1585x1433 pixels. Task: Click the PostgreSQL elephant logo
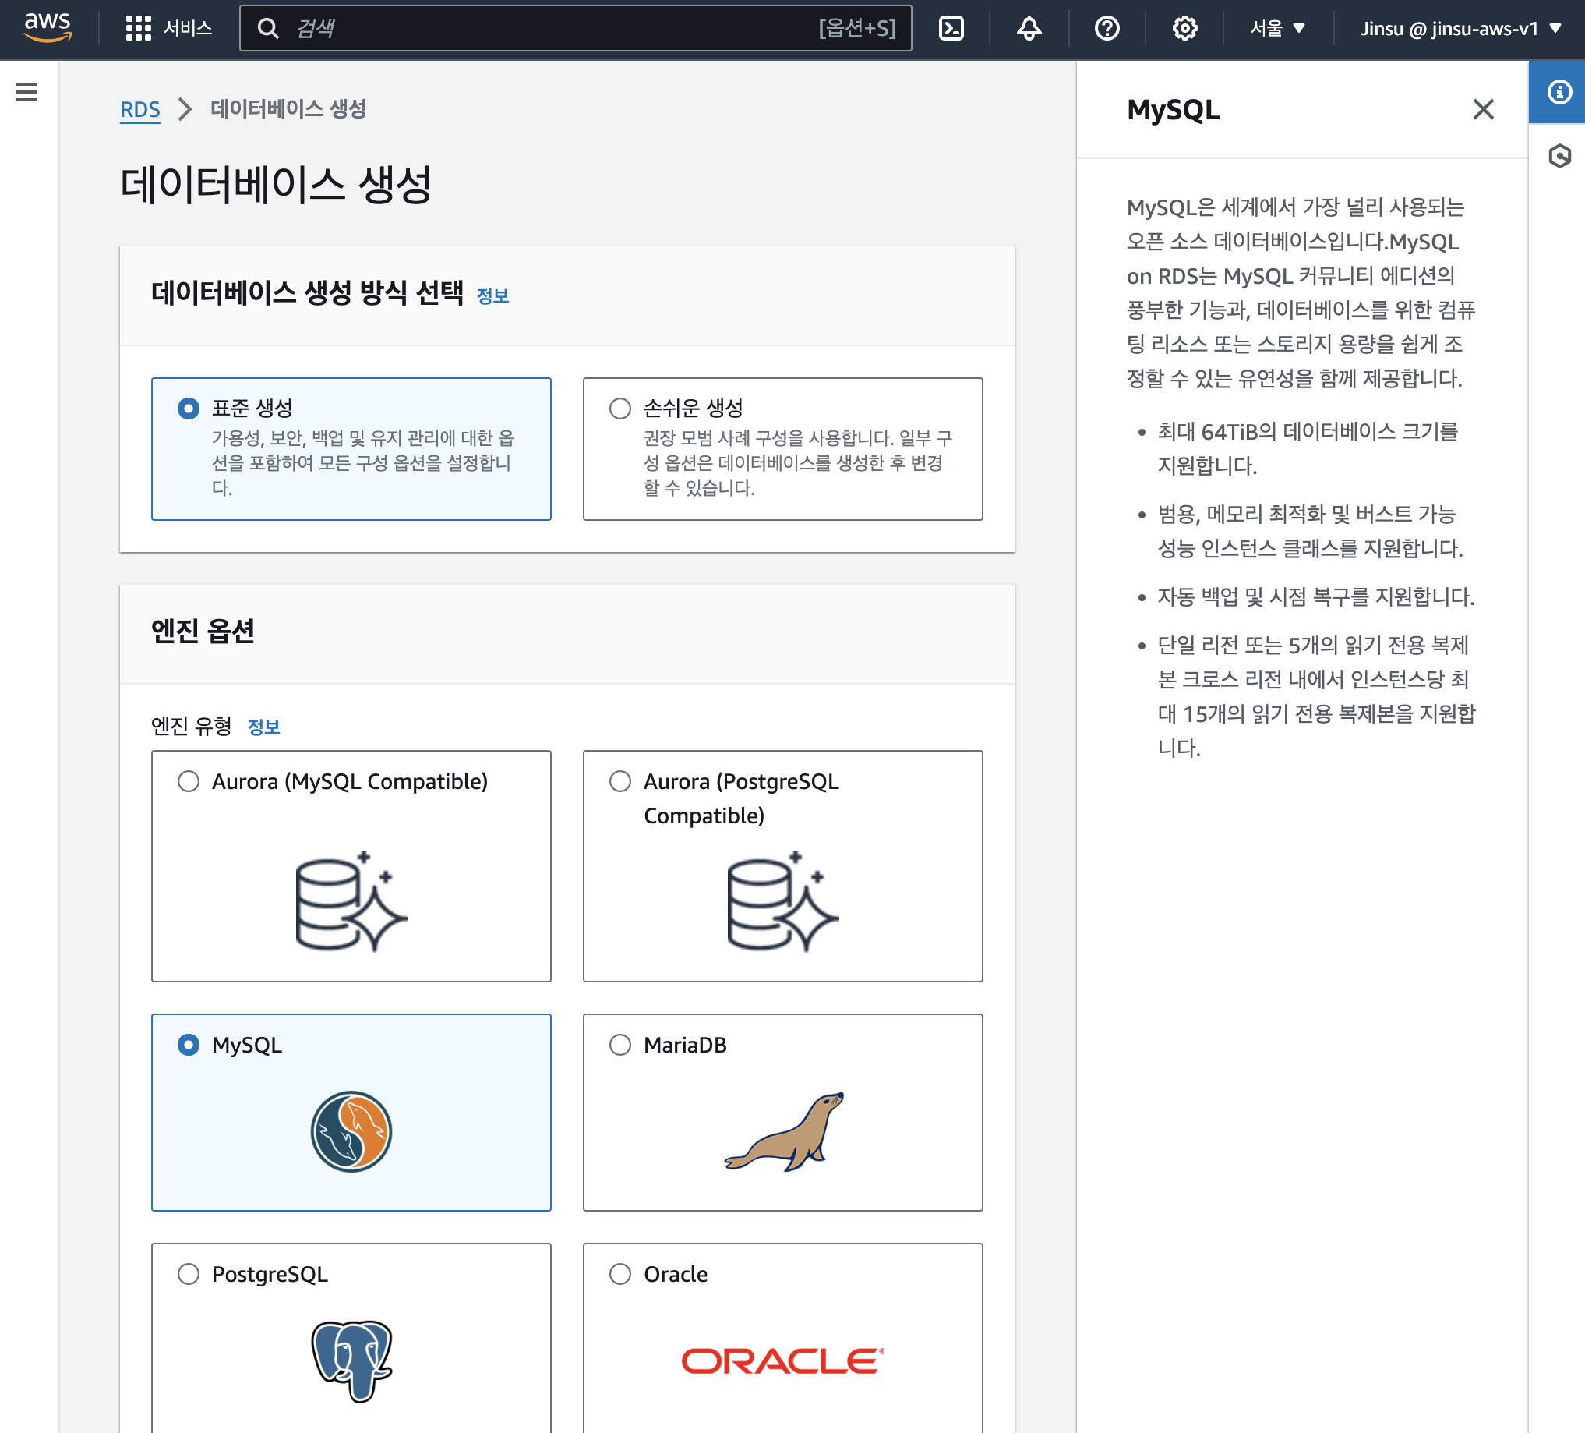coord(351,1360)
